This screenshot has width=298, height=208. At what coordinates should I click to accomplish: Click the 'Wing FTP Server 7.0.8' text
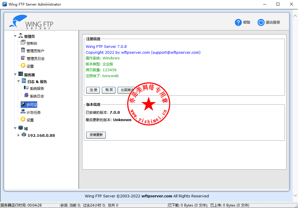coord(106,47)
